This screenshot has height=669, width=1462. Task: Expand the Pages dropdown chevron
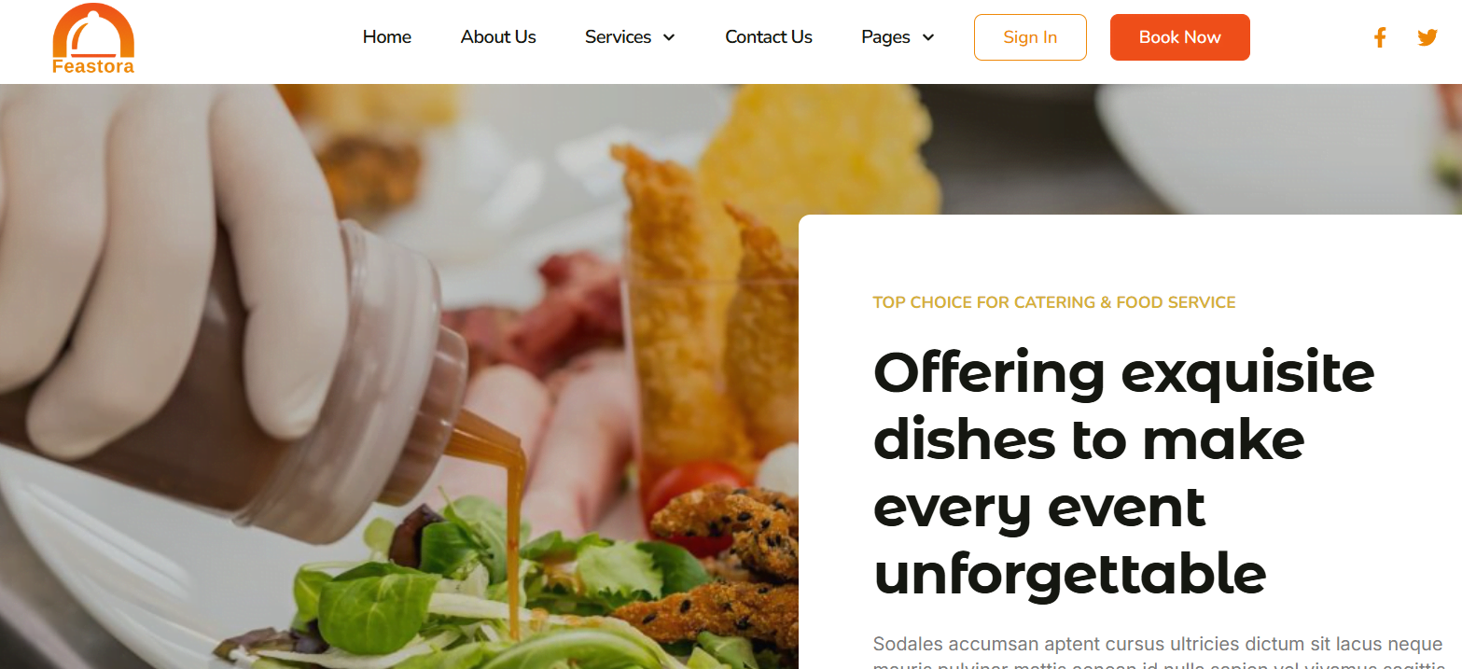pos(928,37)
